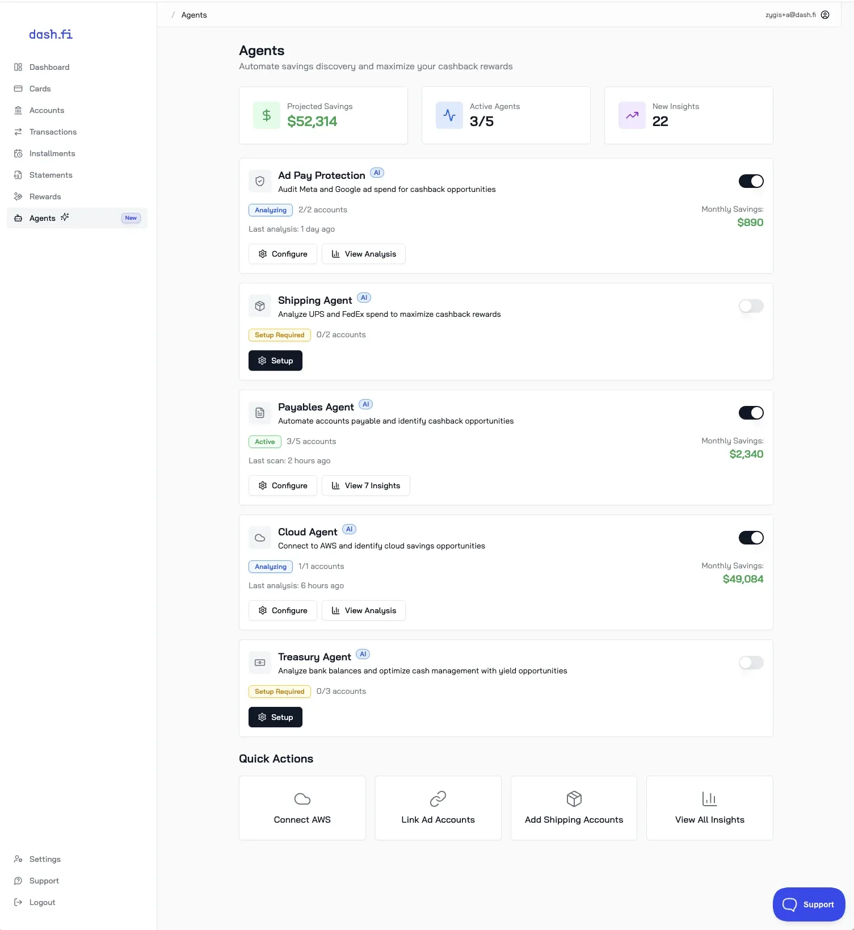Image resolution: width=854 pixels, height=930 pixels.
Task: Open Accounts in the sidebar
Action: (77, 110)
